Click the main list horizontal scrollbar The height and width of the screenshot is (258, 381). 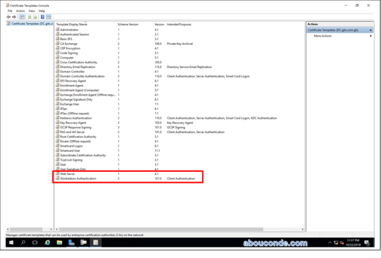pos(161,229)
